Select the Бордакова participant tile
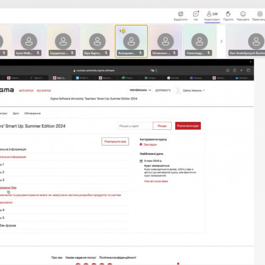265x265 pixels. 63,41
